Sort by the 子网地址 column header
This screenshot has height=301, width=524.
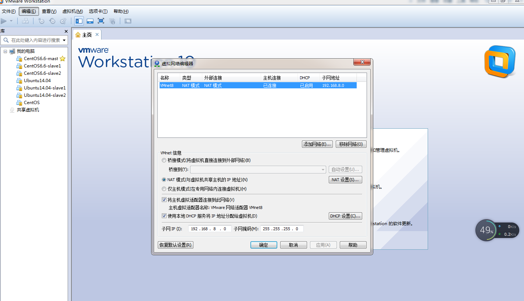[x=338, y=78]
